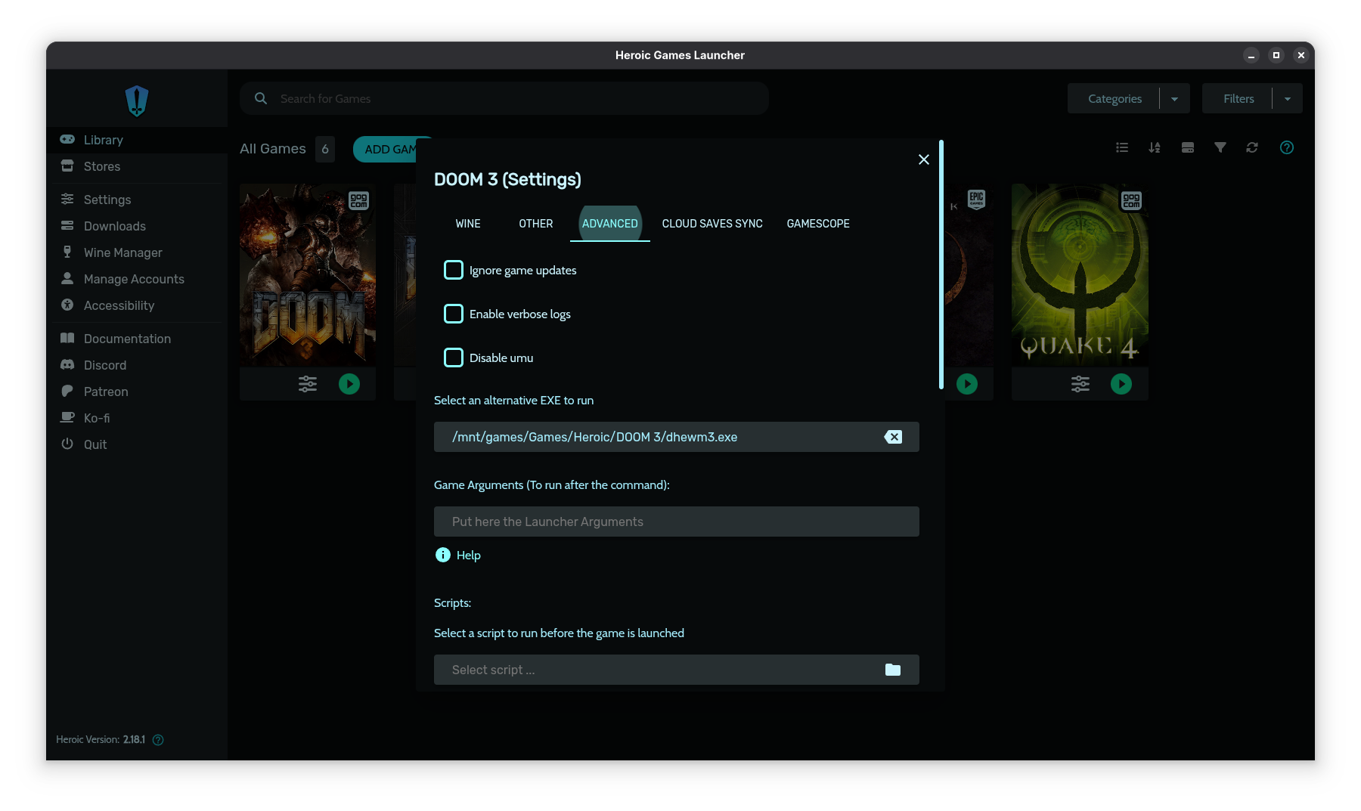Open Downloads in the sidebar

click(x=137, y=226)
